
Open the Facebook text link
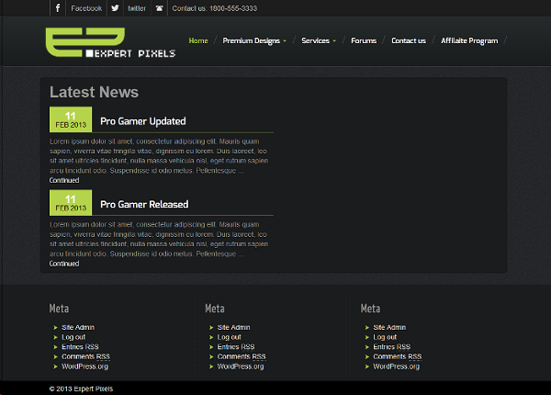[x=86, y=8]
